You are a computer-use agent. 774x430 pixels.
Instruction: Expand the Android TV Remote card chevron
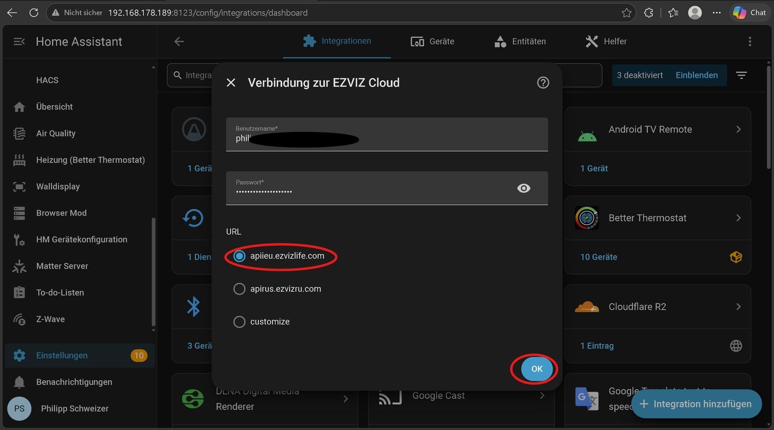click(x=738, y=129)
